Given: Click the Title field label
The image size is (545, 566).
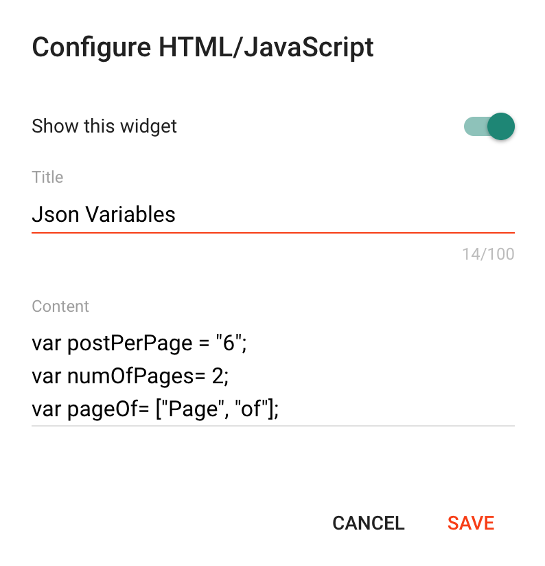Looking at the screenshot, I should click(x=47, y=177).
